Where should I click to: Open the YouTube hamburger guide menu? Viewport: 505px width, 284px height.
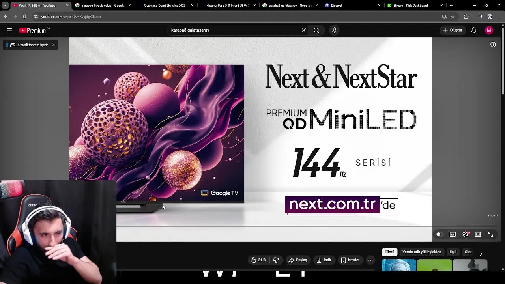point(9,30)
